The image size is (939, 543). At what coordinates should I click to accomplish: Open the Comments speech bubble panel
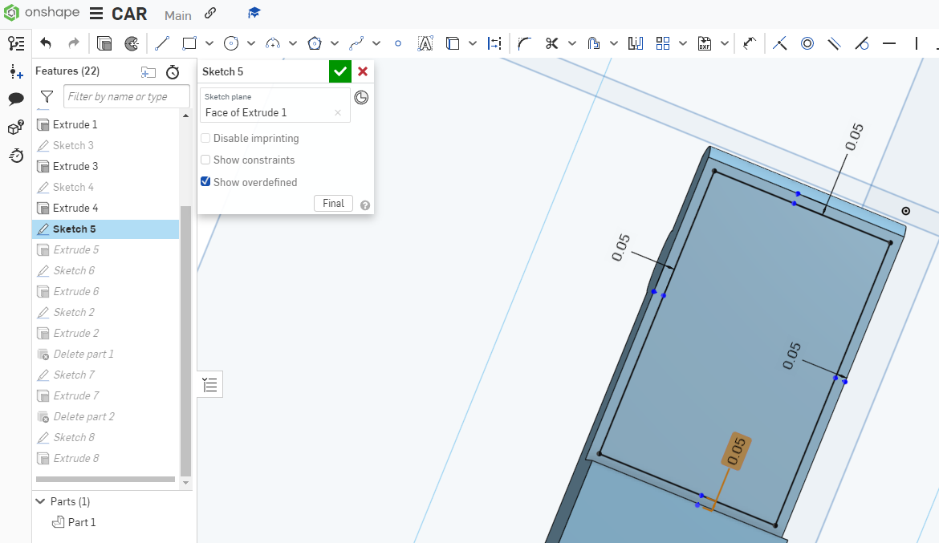16,99
